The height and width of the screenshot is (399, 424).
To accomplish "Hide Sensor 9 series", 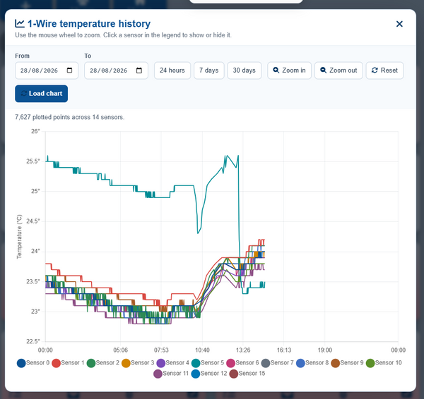I will tap(347, 363).
